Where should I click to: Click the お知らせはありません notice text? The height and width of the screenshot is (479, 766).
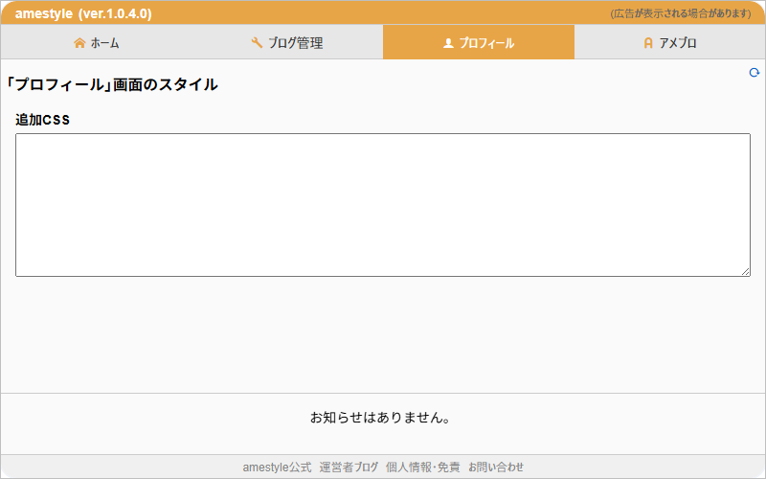381,418
